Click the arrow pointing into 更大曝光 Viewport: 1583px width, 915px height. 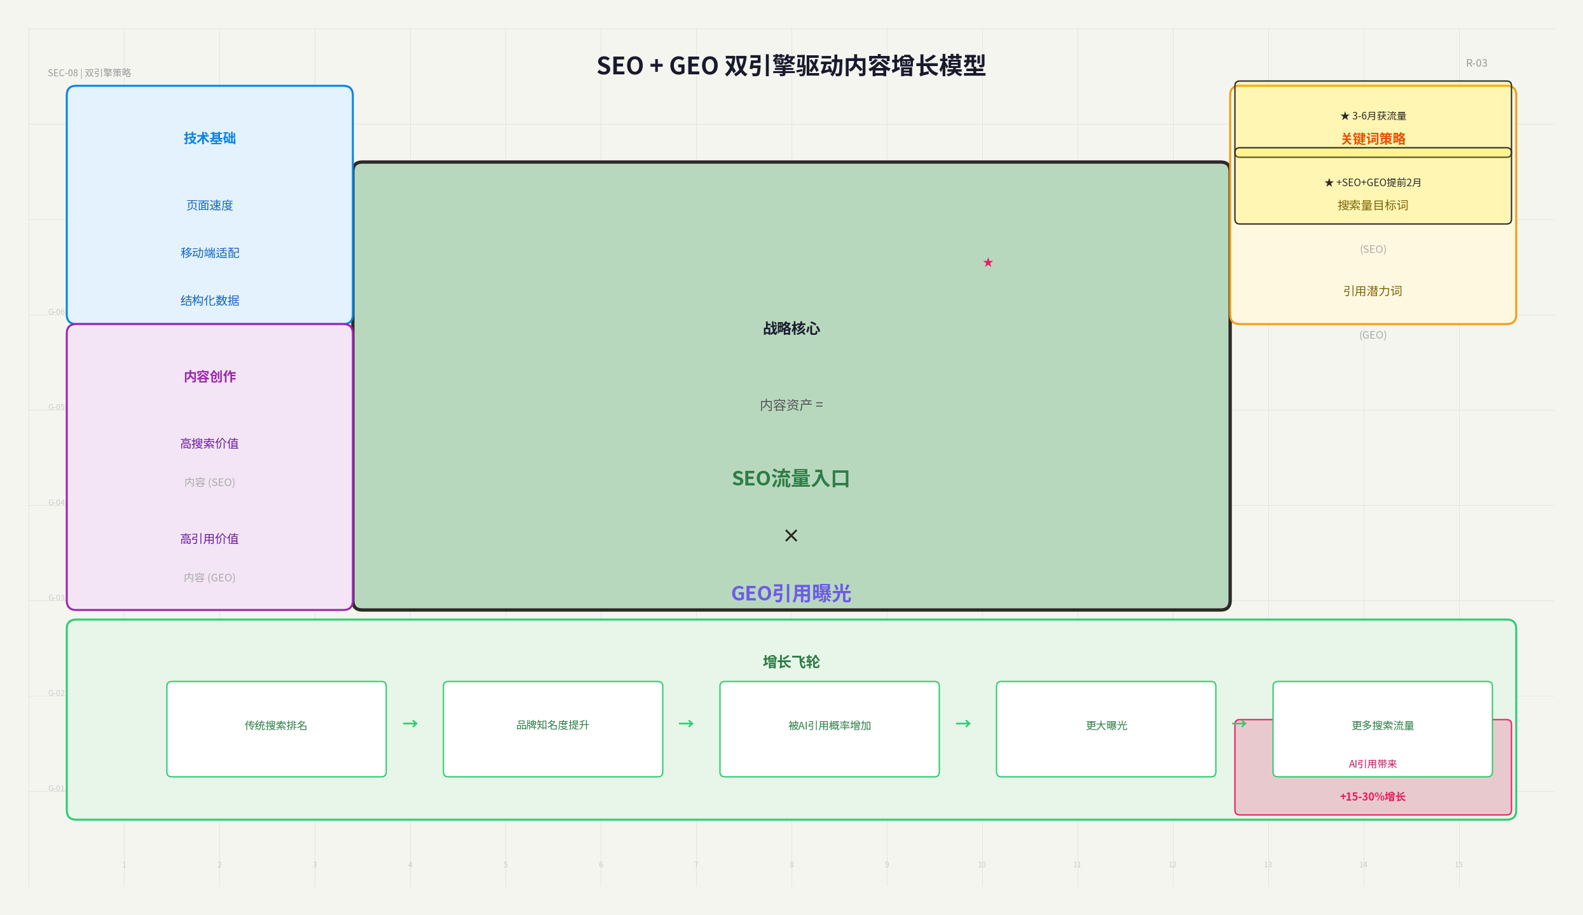[964, 723]
